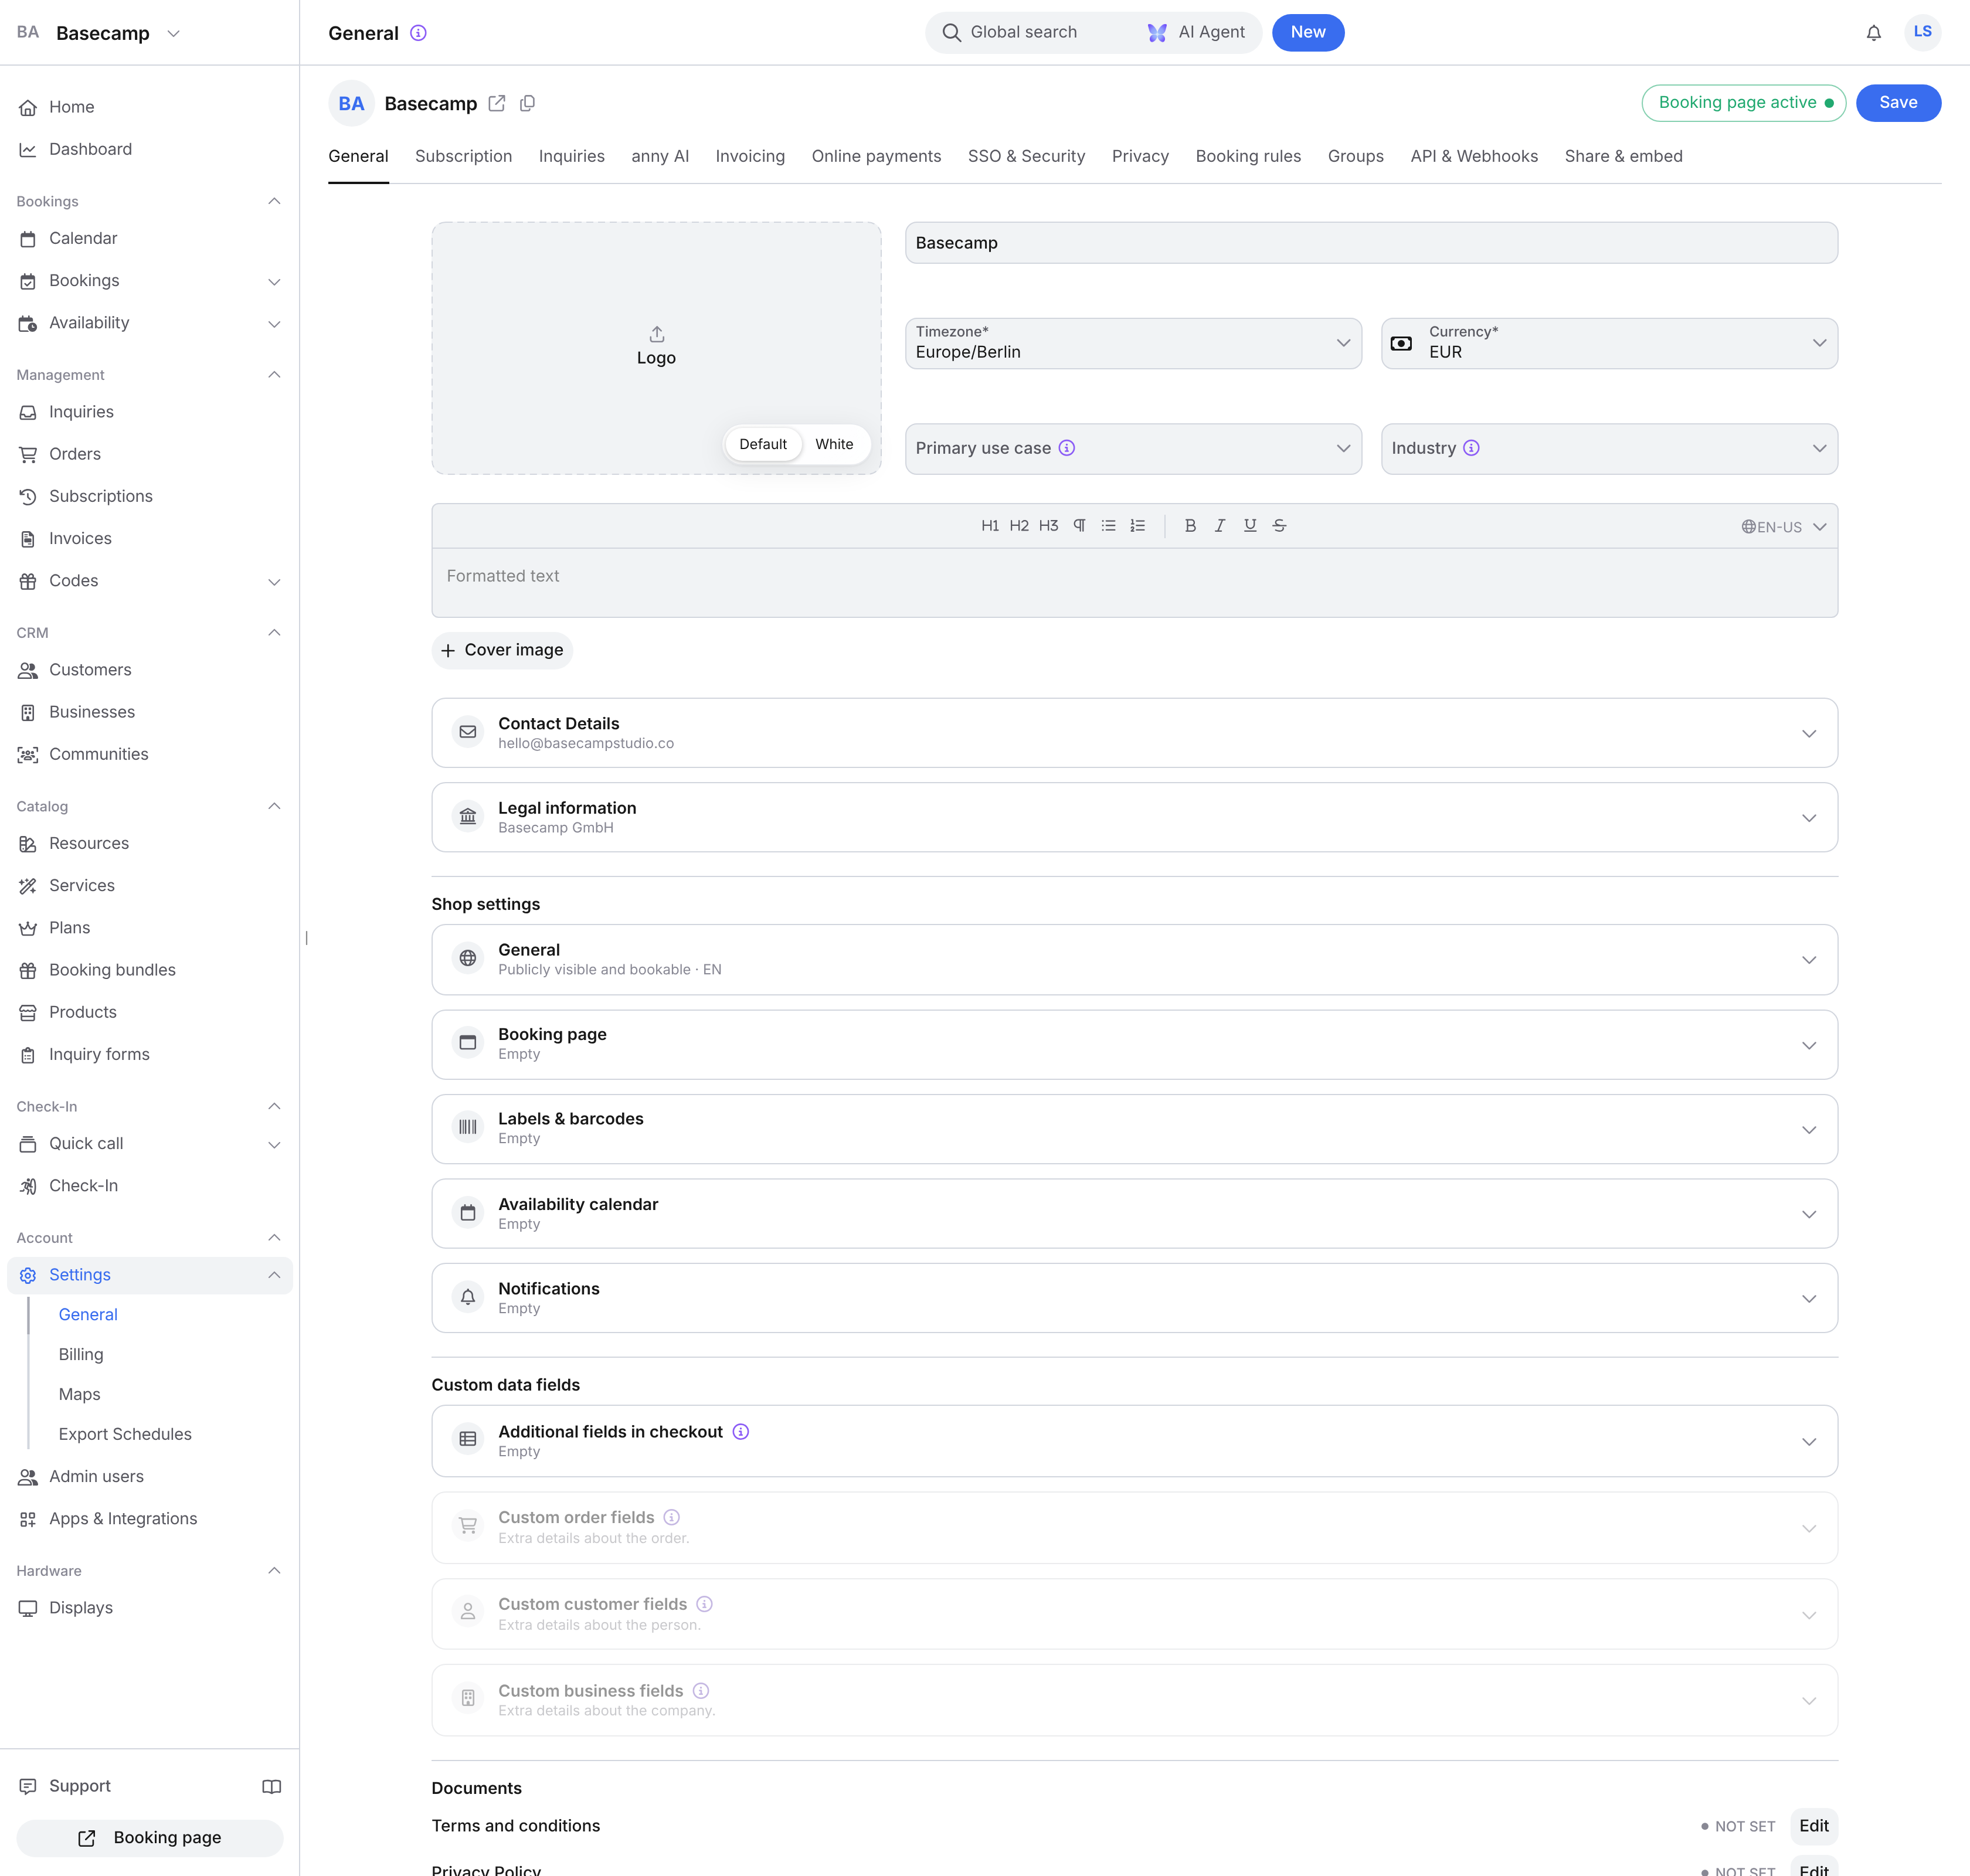This screenshot has height=1876, width=1970.
Task: Open Timezone dropdown
Action: 1133,343
